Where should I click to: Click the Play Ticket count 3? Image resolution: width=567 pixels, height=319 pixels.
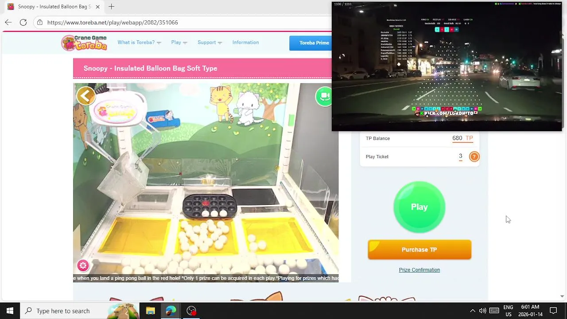click(461, 156)
